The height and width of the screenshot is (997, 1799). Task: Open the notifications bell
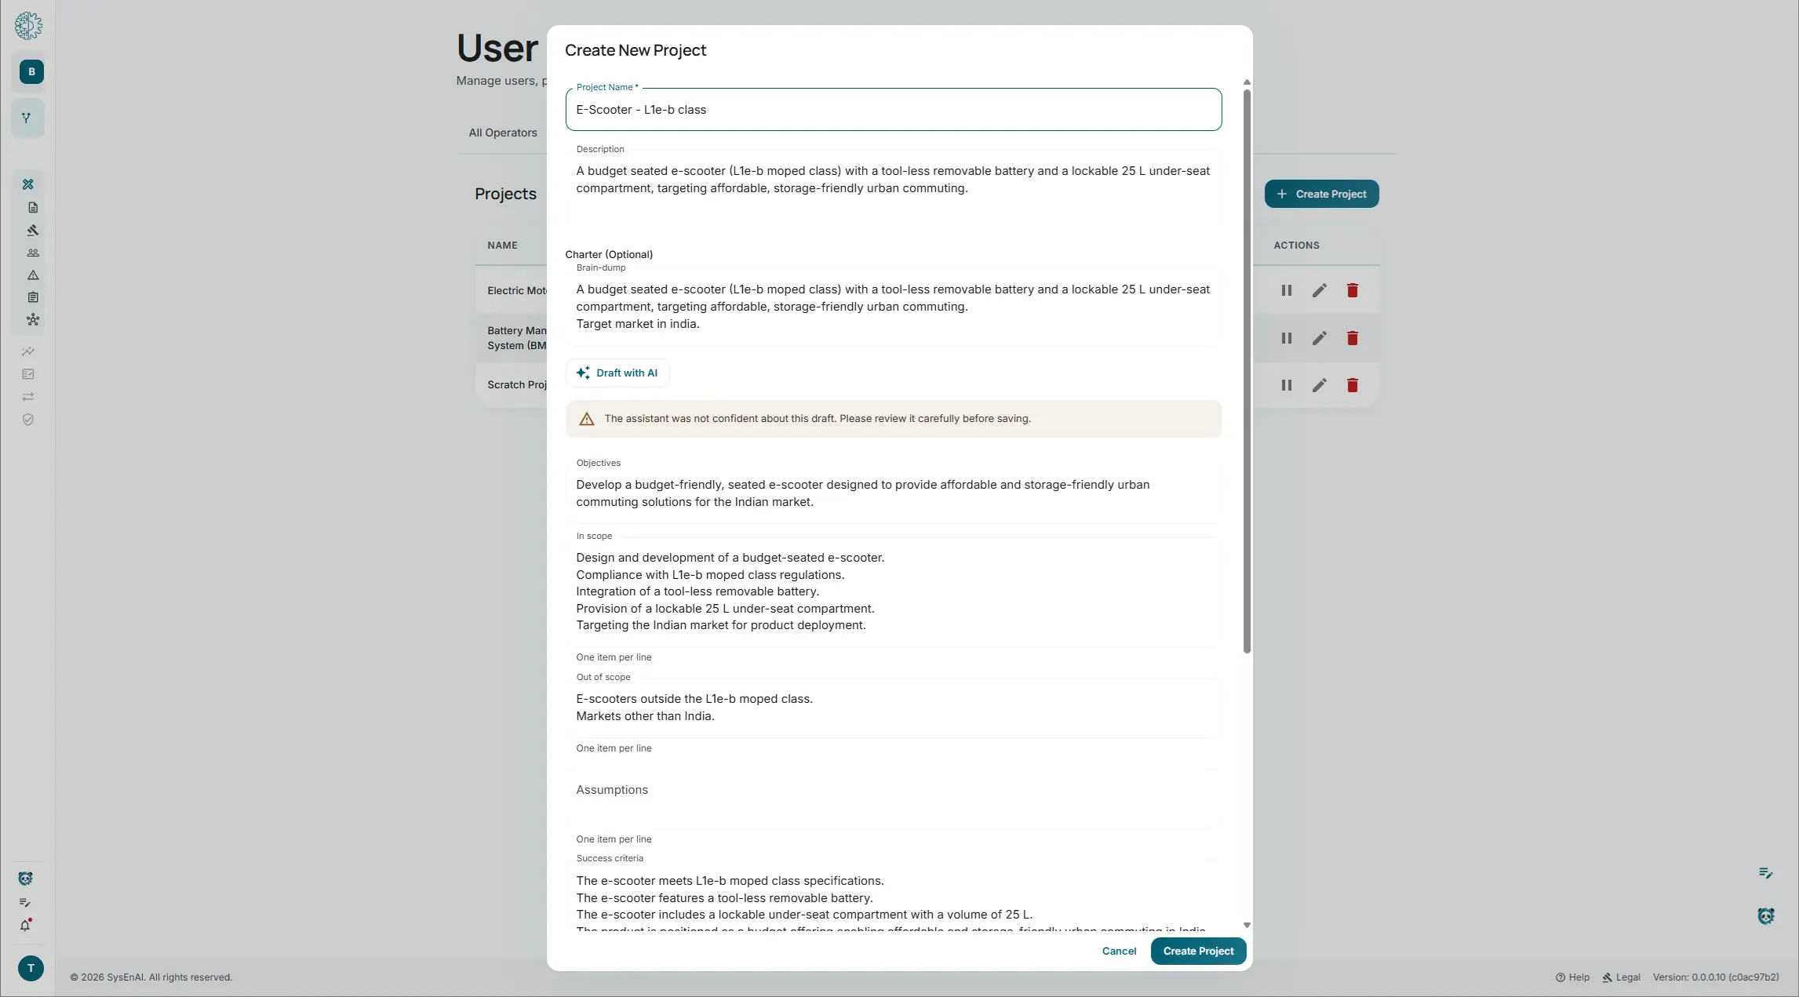(25, 926)
